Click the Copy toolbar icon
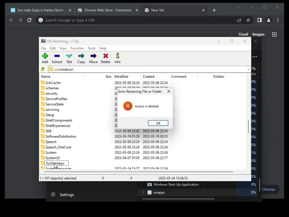This screenshot has height=217, width=289. coord(81,56)
